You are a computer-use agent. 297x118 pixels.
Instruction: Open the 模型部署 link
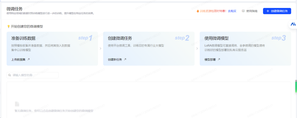210,60
